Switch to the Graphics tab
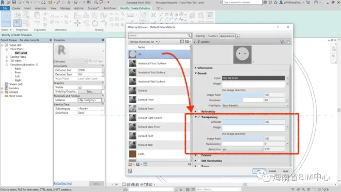This screenshot has height=192, width=341. point(212,36)
